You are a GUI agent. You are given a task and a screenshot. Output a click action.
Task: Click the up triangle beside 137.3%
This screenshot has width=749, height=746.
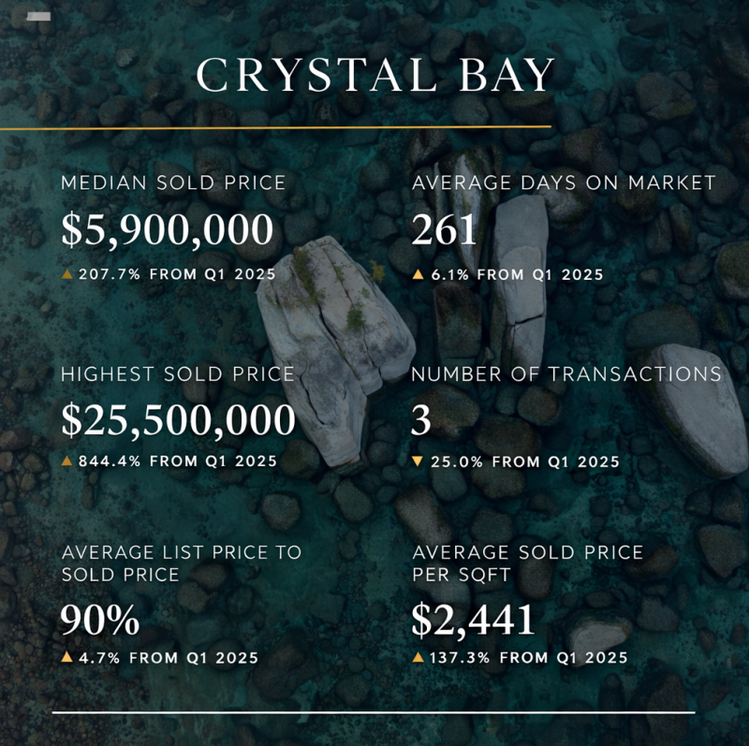tap(418, 658)
